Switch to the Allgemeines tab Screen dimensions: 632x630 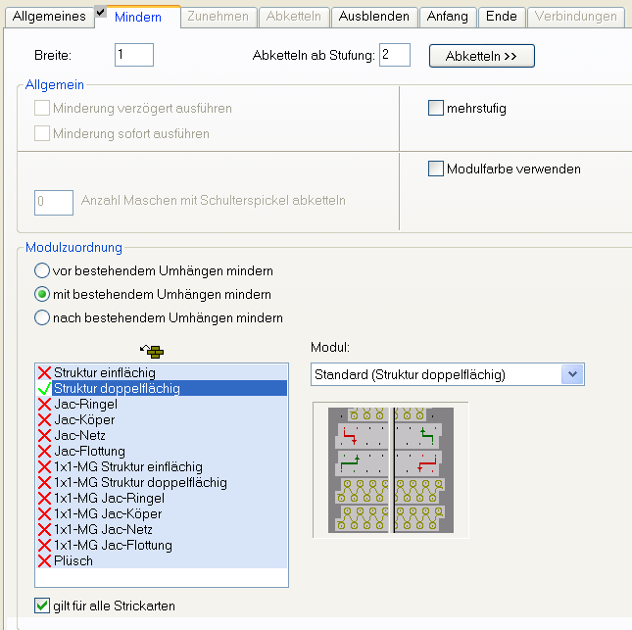click(x=47, y=17)
